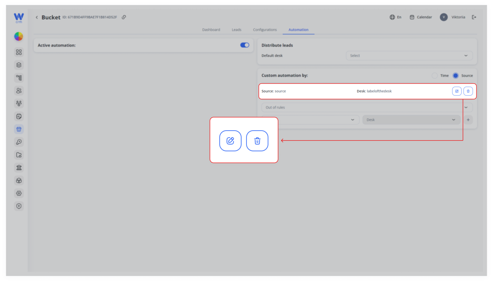
Task: Click the Default desk label
Action: pos(272,56)
